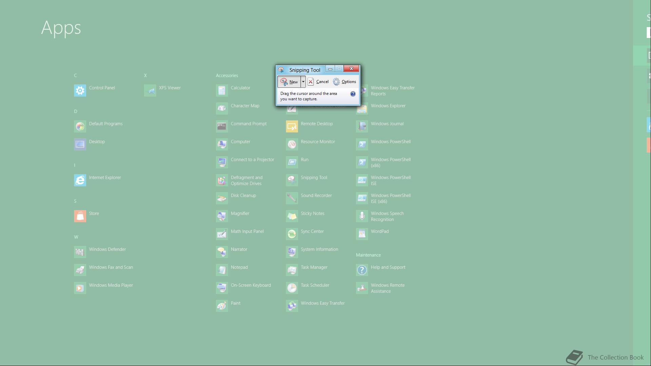Viewport: 651px width, 366px height.
Task: Click the Windows PowerShell ISE icon
Action: coord(362,180)
